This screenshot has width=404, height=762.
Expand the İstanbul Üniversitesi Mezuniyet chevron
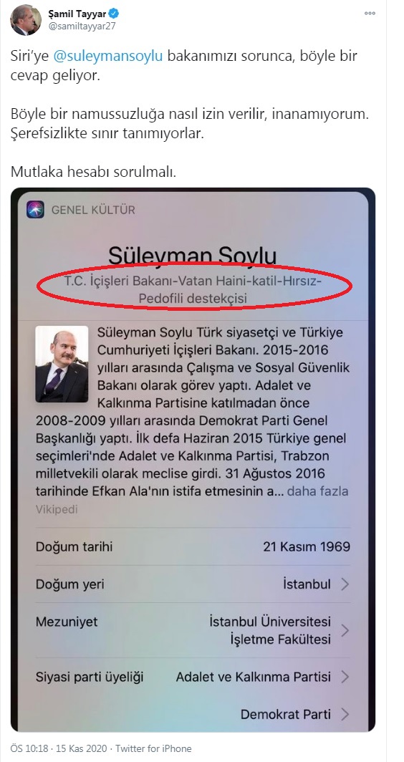click(x=345, y=630)
